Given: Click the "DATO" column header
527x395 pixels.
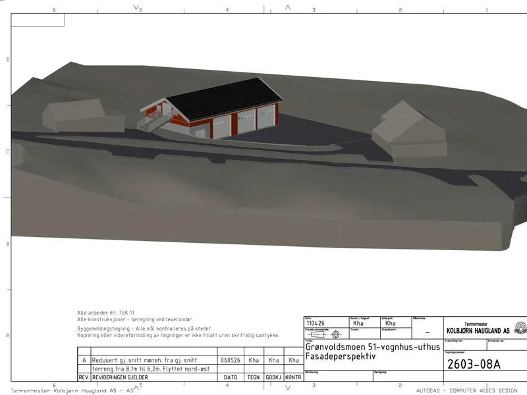Looking at the screenshot, I should [231, 377].
